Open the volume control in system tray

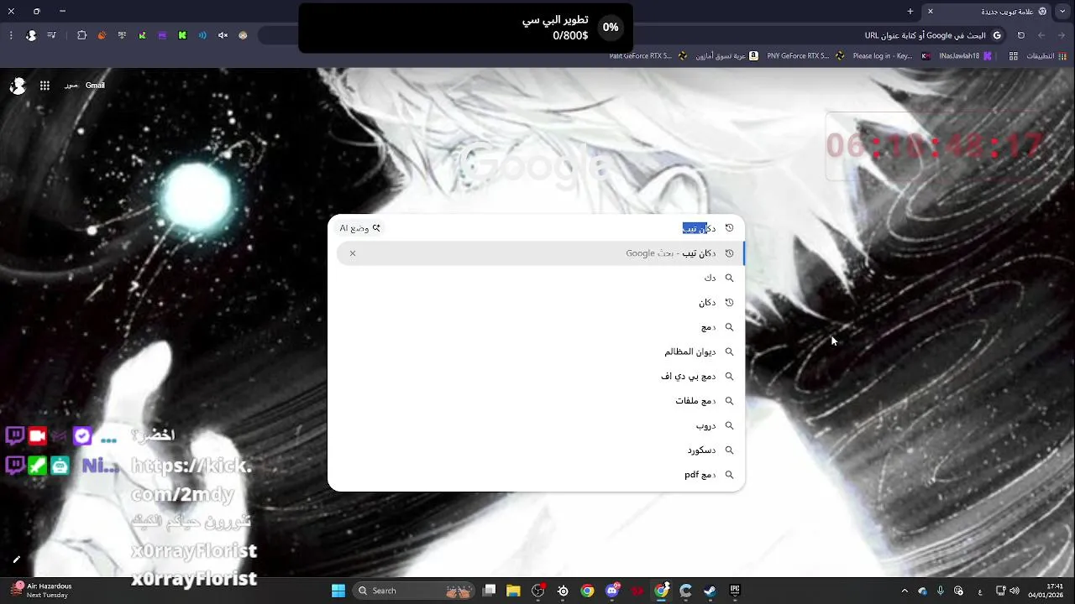tap(1015, 591)
